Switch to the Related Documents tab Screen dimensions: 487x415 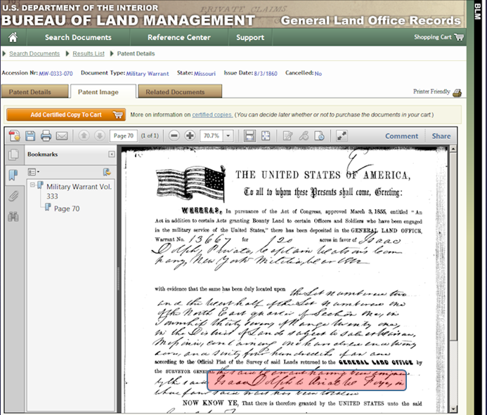(x=180, y=92)
